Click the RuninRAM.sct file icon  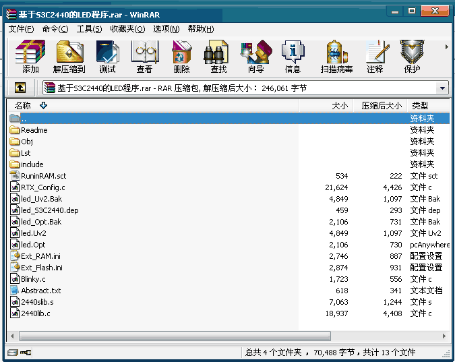click(15, 176)
